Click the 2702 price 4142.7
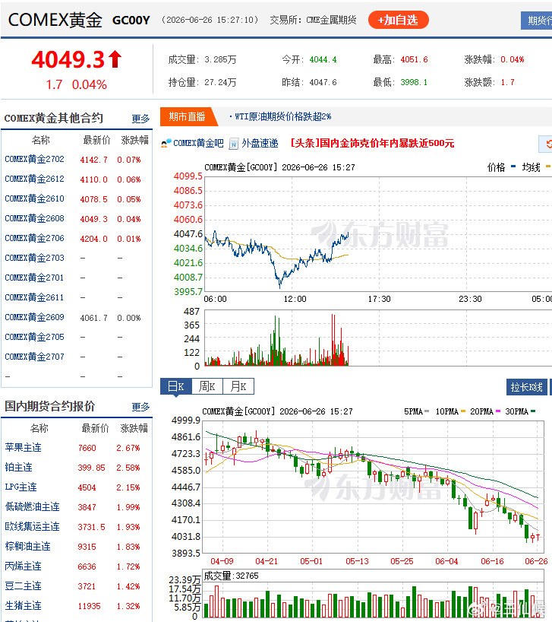 [94, 160]
